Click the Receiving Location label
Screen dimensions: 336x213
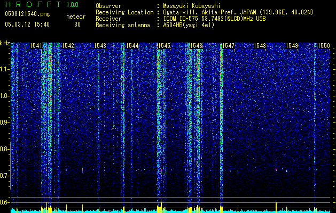tap(124, 12)
